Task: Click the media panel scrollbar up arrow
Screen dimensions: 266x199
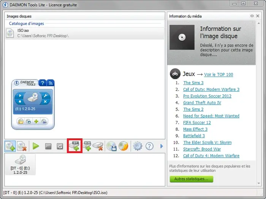Action: point(259,24)
